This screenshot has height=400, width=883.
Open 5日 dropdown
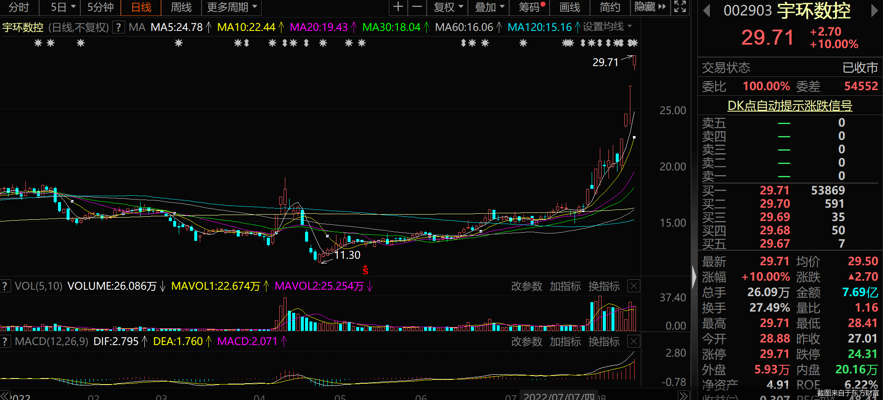pos(63,7)
